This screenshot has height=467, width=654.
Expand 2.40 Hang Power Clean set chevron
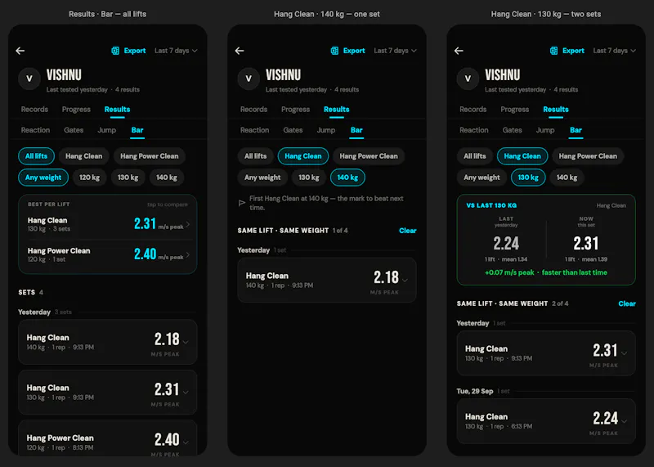tap(186, 442)
